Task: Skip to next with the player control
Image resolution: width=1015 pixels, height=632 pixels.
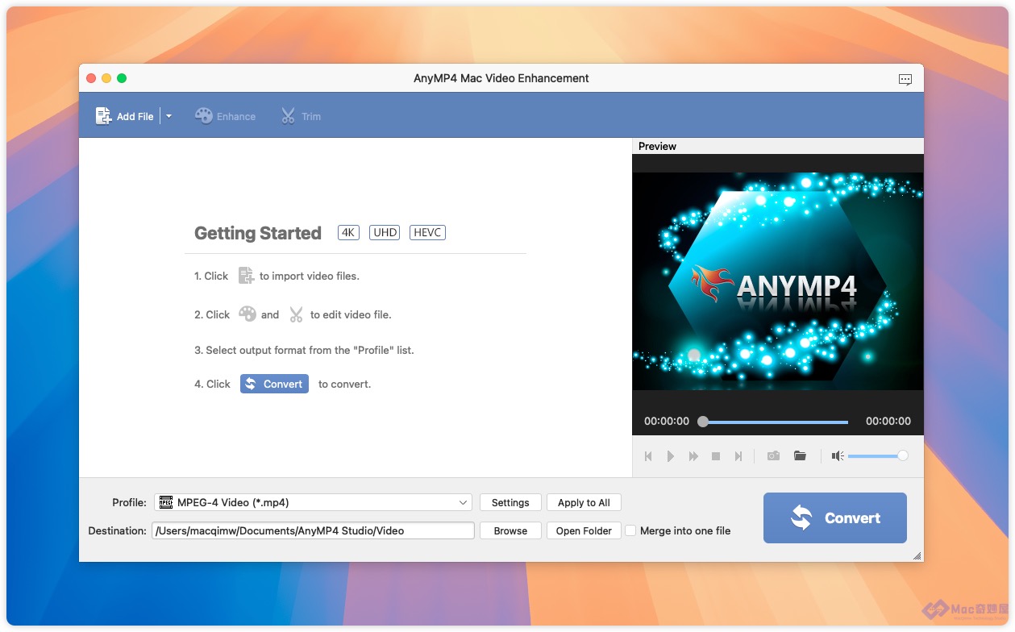Action: pyautogui.click(x=738, y=456)
